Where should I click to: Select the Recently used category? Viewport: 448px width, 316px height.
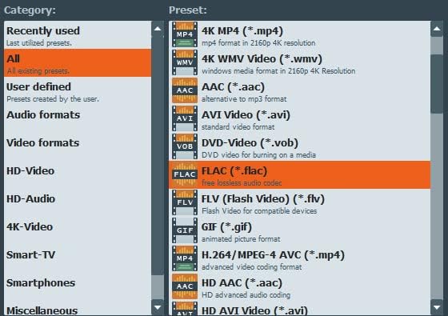(x=78, y=35)
